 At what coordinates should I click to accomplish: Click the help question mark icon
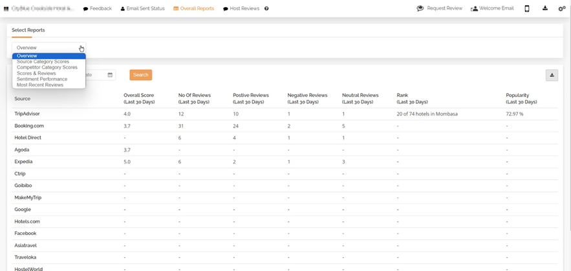pos(266,9)
